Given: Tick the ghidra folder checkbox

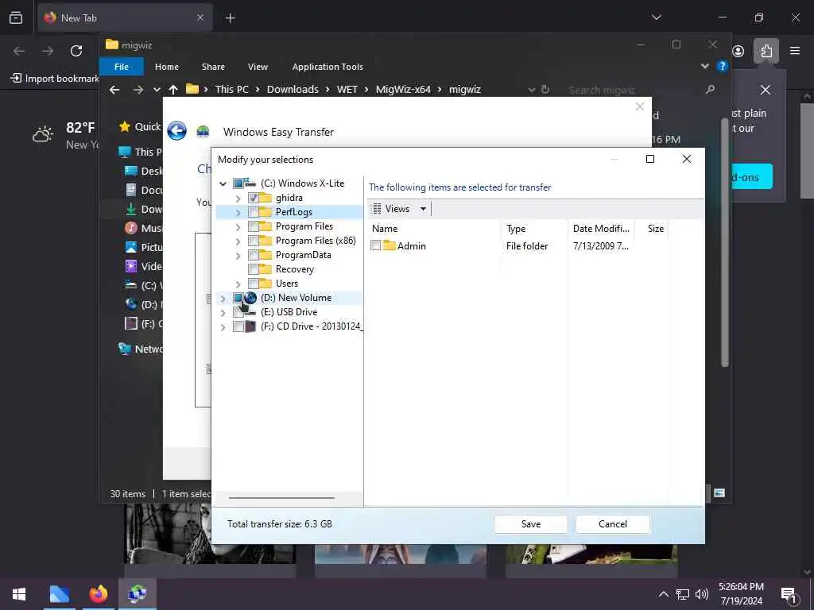Looking at the screenshot, I should 254,198.
